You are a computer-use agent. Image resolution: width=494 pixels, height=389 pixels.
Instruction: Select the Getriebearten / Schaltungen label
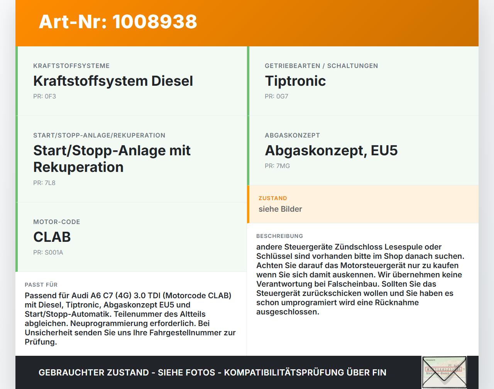tap(321, 66)
